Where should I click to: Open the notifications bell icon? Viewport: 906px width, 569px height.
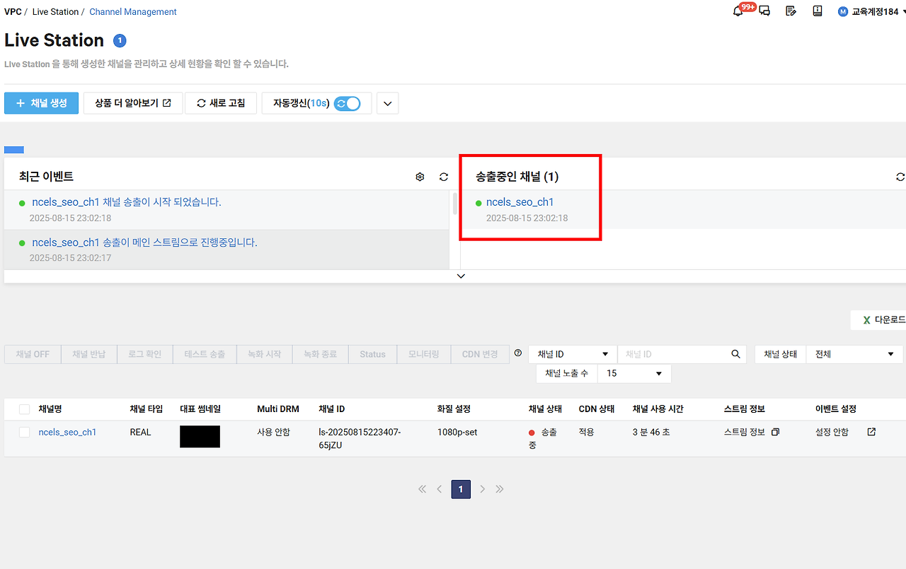point(738,11)
